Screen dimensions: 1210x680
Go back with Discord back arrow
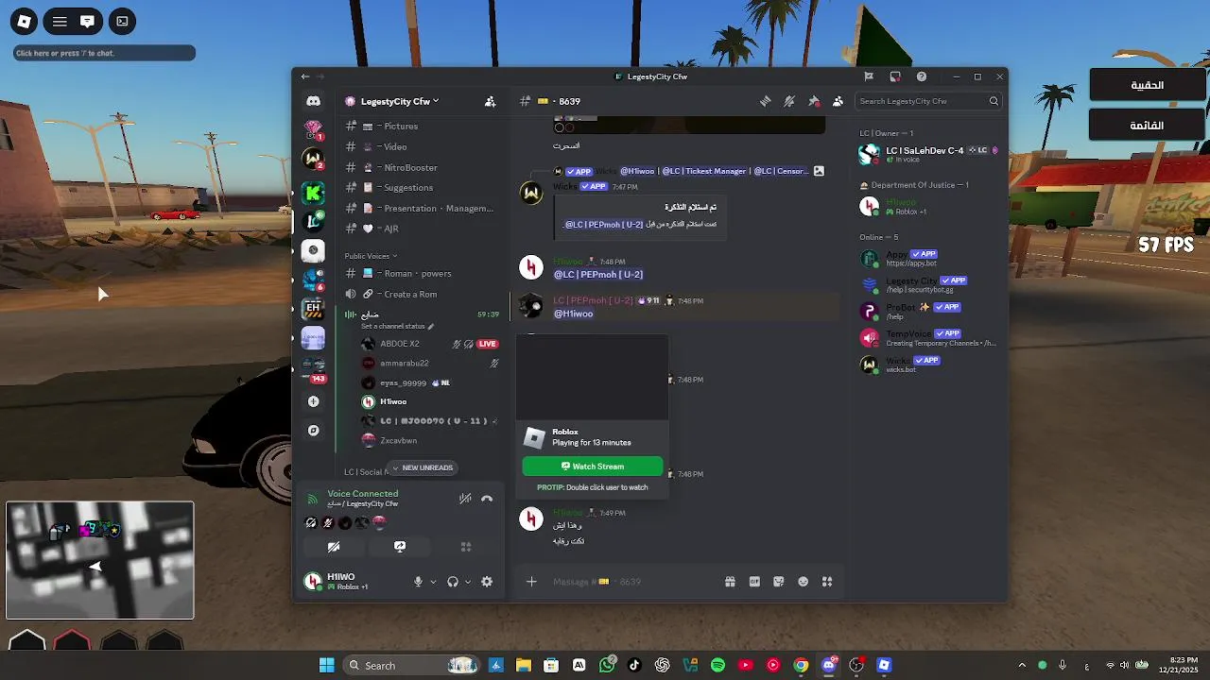tap(305, 76)
